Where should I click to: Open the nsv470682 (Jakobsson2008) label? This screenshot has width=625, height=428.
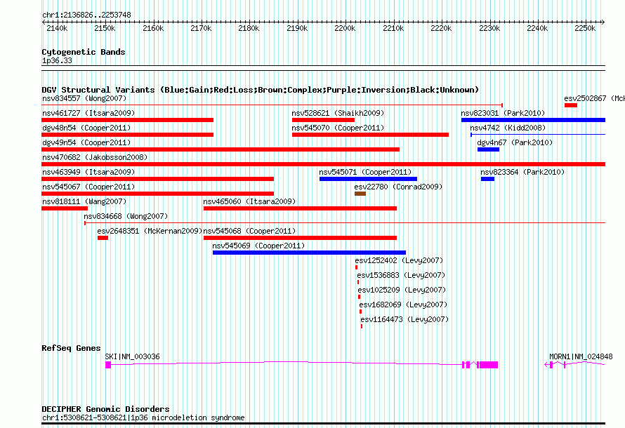pyautogui.click(x=95, y=157)
